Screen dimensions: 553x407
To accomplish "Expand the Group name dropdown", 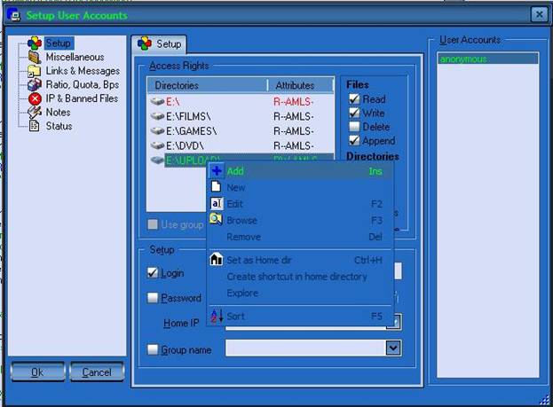I will pyautogui.click(x=393, y=349).
